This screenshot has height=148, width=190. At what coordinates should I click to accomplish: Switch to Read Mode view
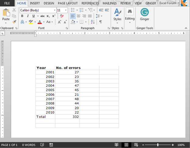(116, 145)
